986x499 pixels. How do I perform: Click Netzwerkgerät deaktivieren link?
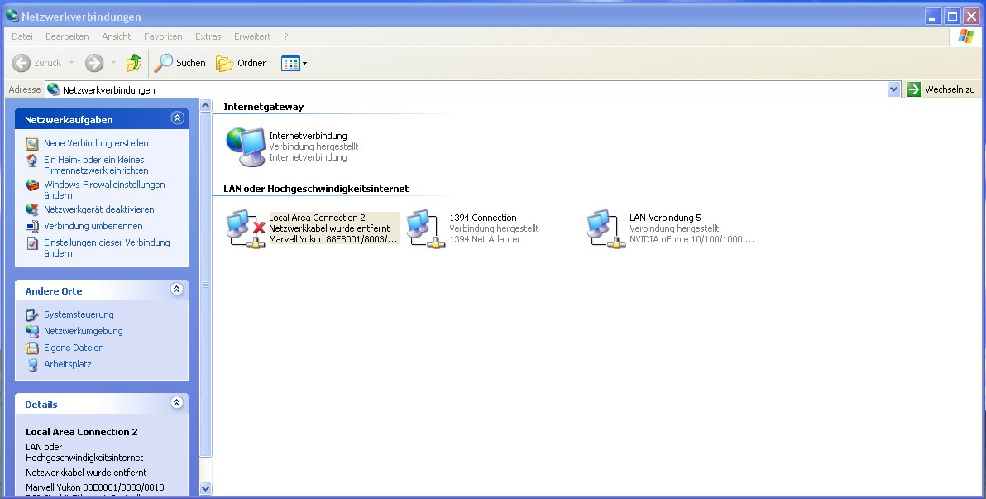point(98,209)
